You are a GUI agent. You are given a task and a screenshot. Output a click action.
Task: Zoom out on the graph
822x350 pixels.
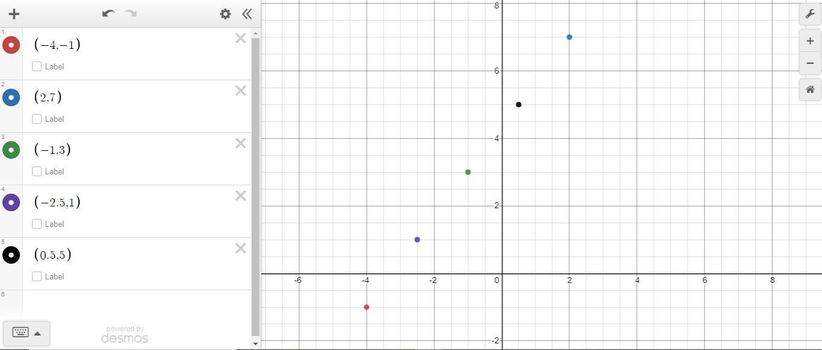coord(810,63)
